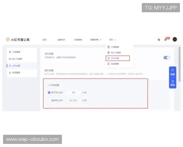Click 合作设置 gear icon in dropdown
Viewport: 183px width, 147px height.
[x=108, y=58]
